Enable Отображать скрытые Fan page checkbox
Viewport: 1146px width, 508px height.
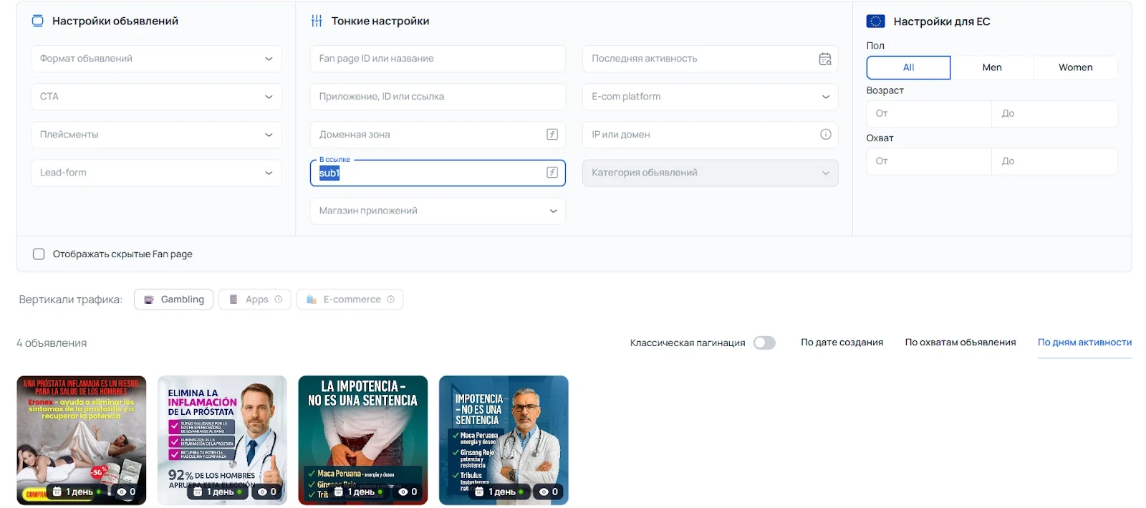39,254
